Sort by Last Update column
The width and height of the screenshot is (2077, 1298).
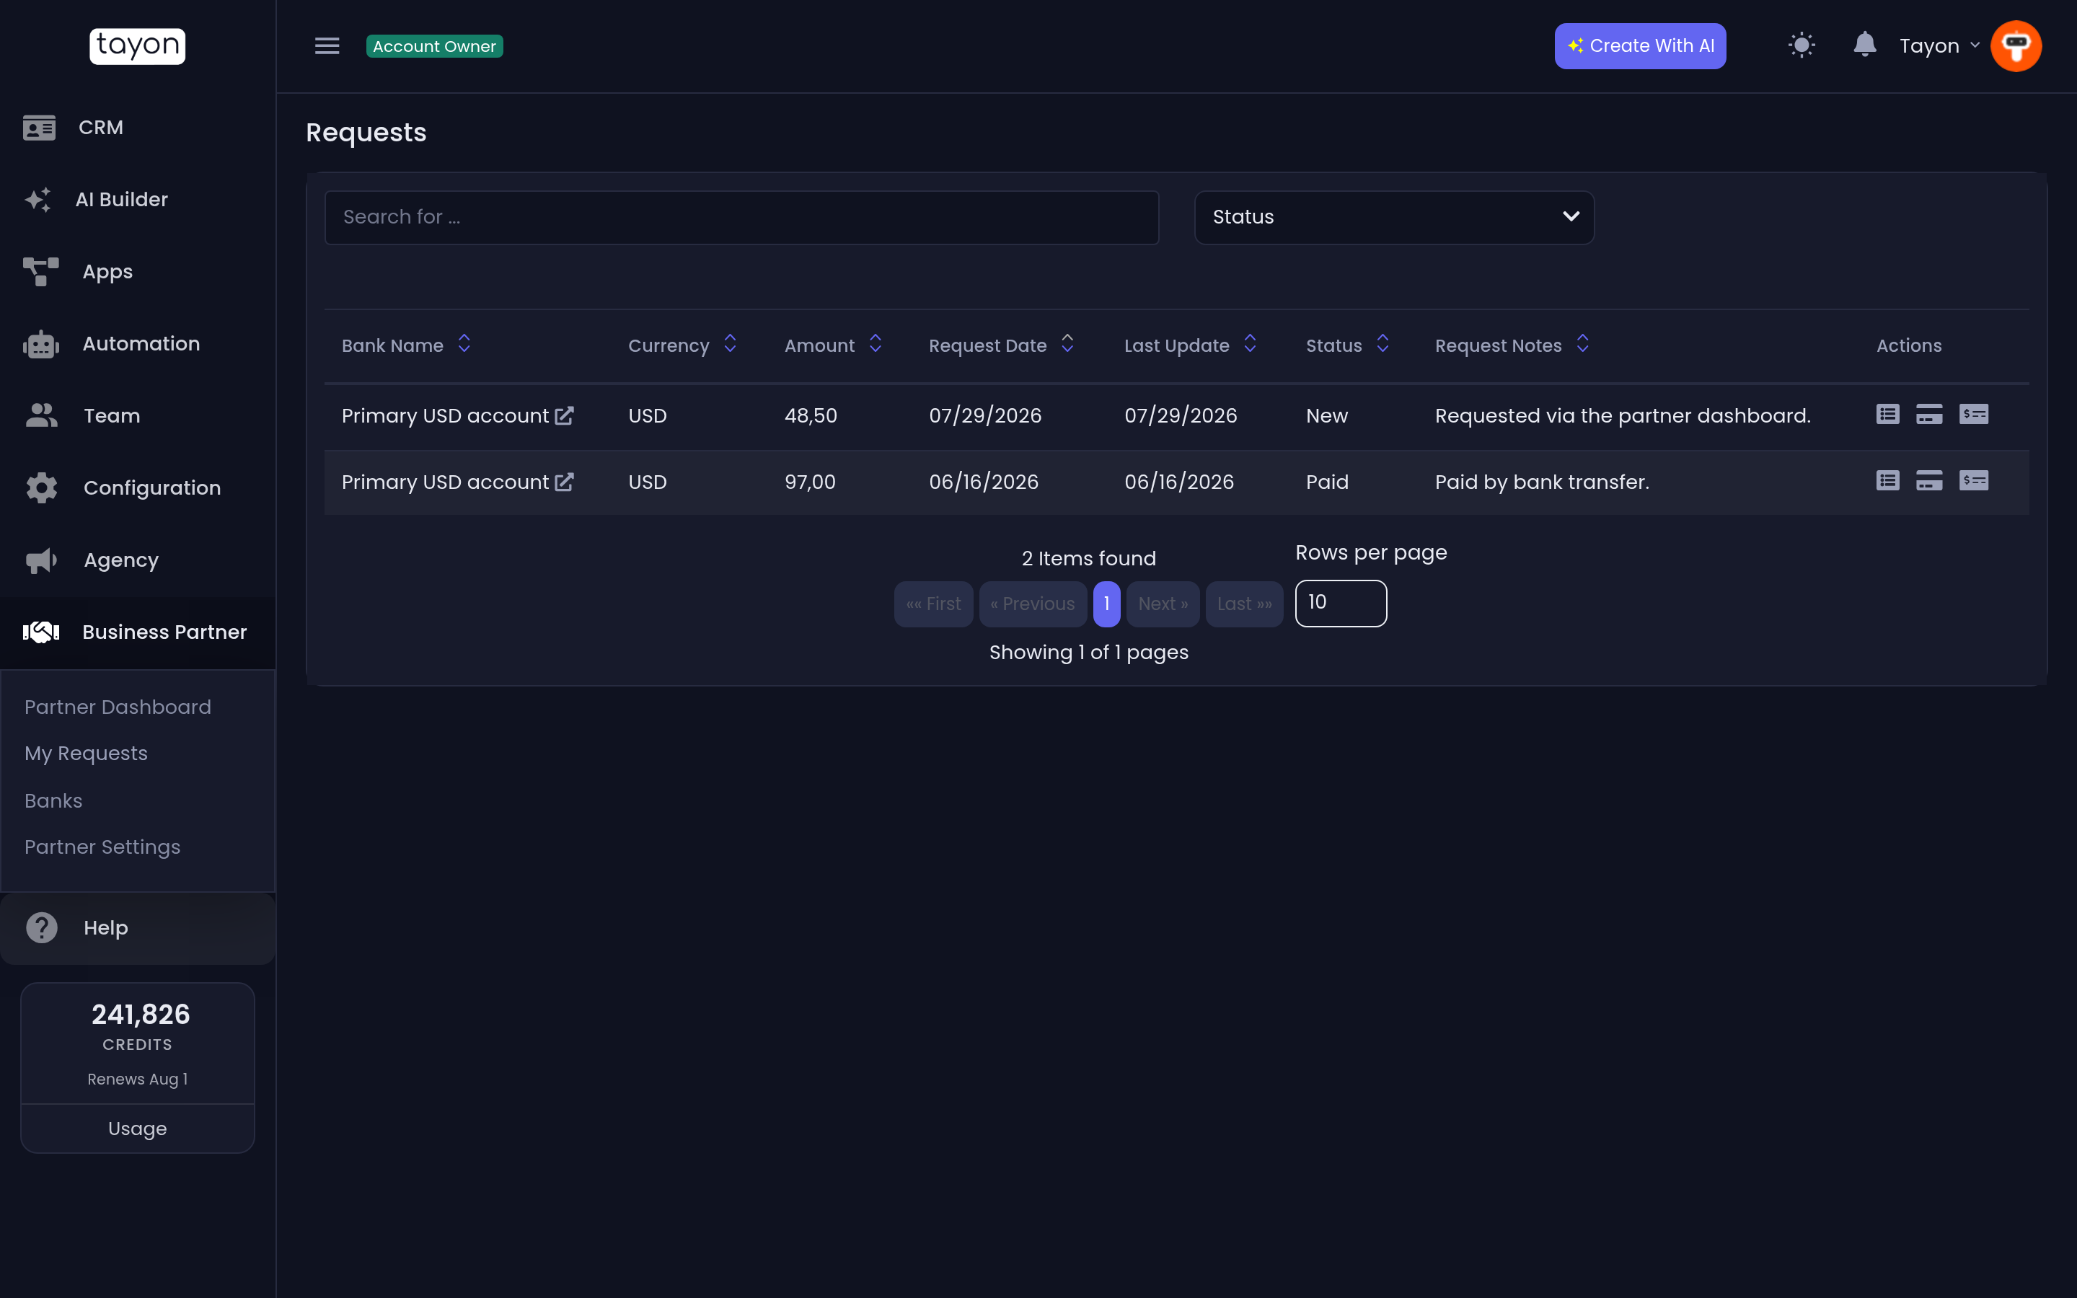click(x=1251, y=344)
